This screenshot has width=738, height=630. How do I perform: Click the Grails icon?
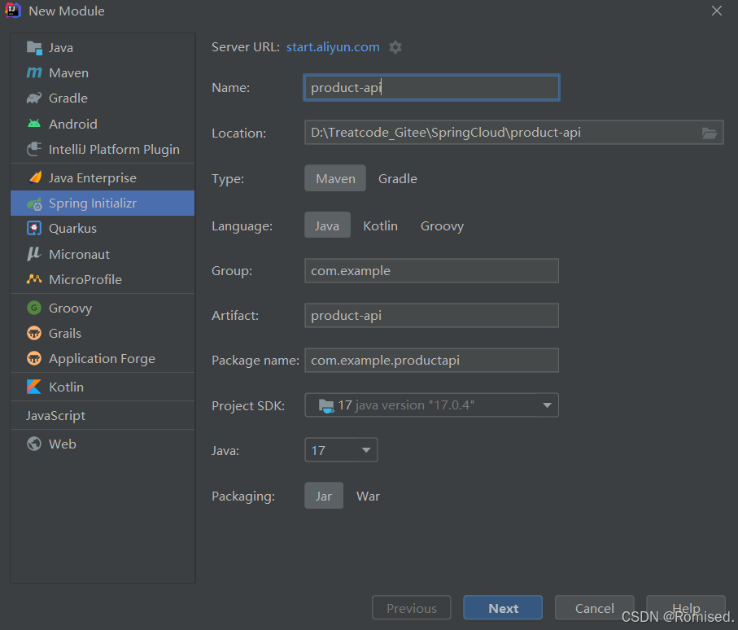click(34, 334)
